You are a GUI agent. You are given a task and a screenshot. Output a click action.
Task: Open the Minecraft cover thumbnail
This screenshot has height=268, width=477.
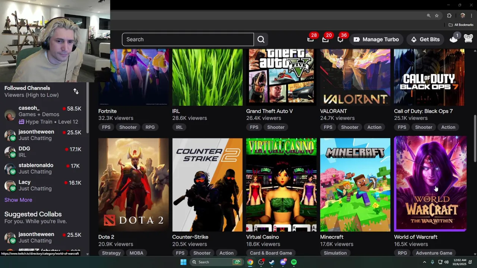[x=355, y=185]
